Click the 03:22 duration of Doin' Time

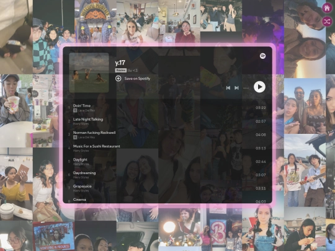261,108
